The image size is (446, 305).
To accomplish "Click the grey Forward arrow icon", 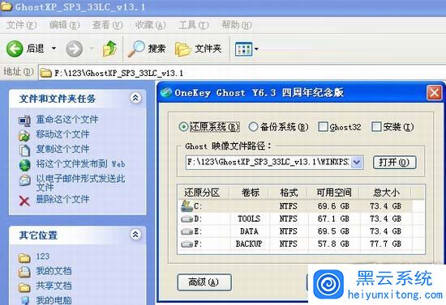I will (75, 49).
